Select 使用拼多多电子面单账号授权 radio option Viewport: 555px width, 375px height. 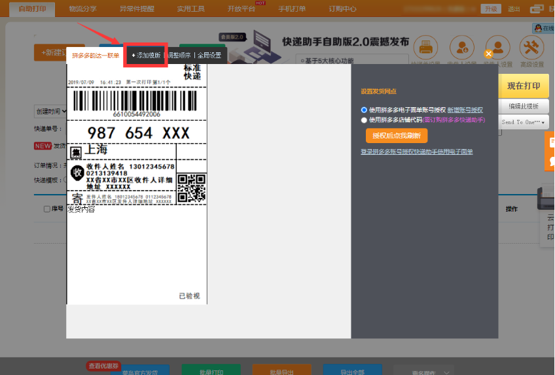364,110
